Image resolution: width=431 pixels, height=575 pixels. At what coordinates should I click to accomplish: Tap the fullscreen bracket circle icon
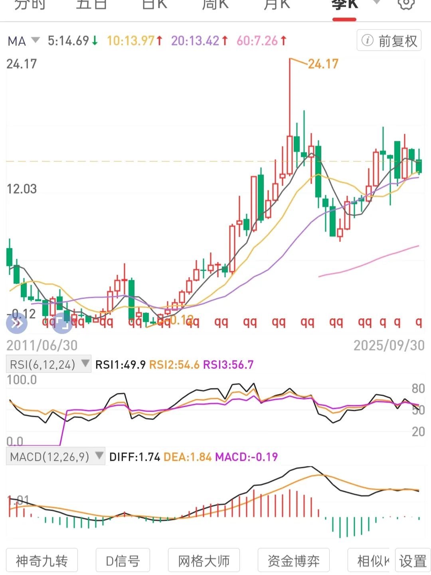point(62,323)
